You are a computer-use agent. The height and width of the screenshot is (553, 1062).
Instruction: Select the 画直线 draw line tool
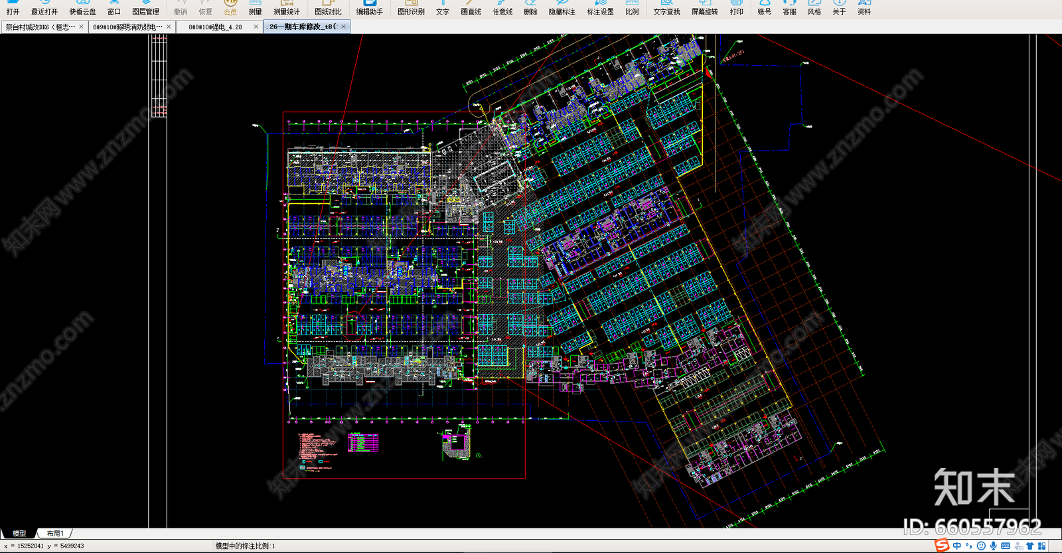pyautogui.click(x=471, y=8)
